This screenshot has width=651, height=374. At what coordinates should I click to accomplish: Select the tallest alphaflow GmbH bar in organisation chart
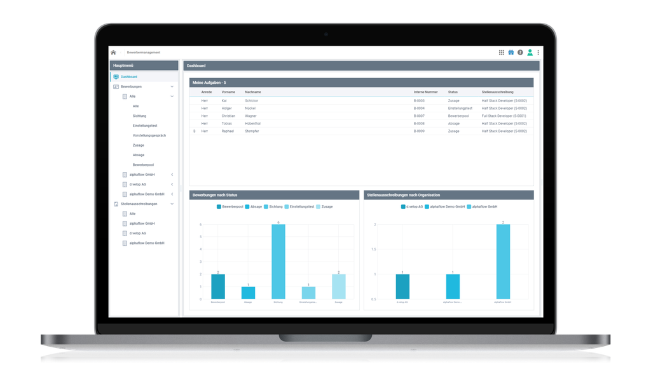(x=504, y=262)
